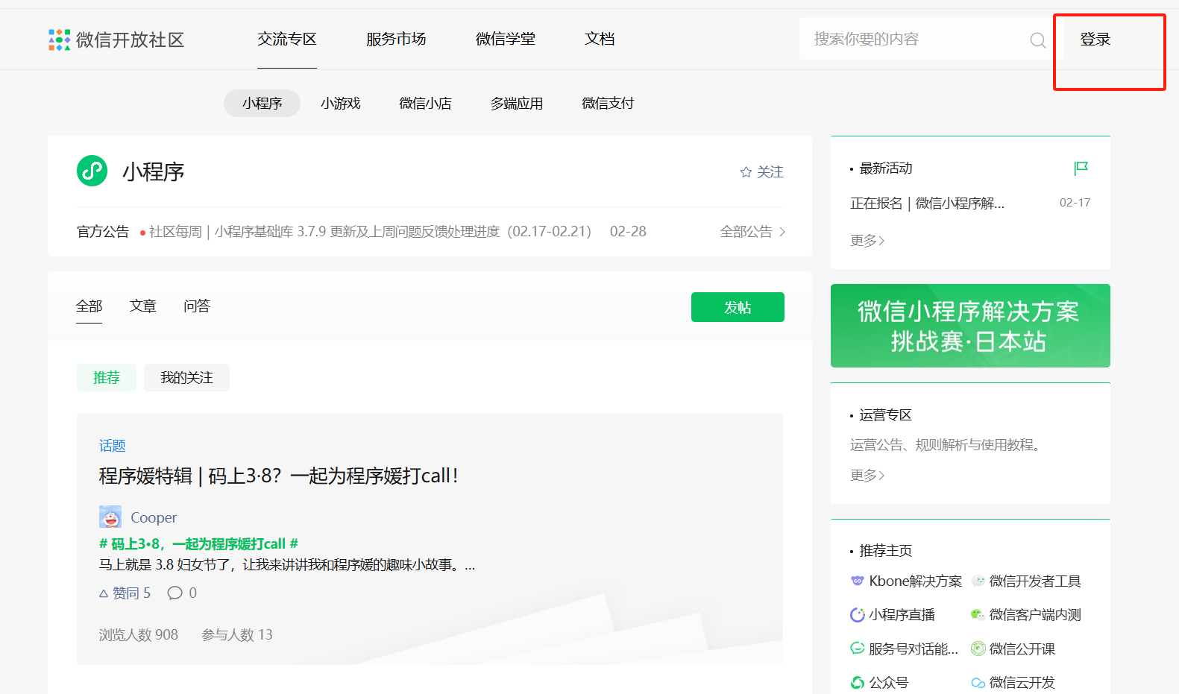
Task: Open the 微信学堂 nav tab
Action: (506, 39)
